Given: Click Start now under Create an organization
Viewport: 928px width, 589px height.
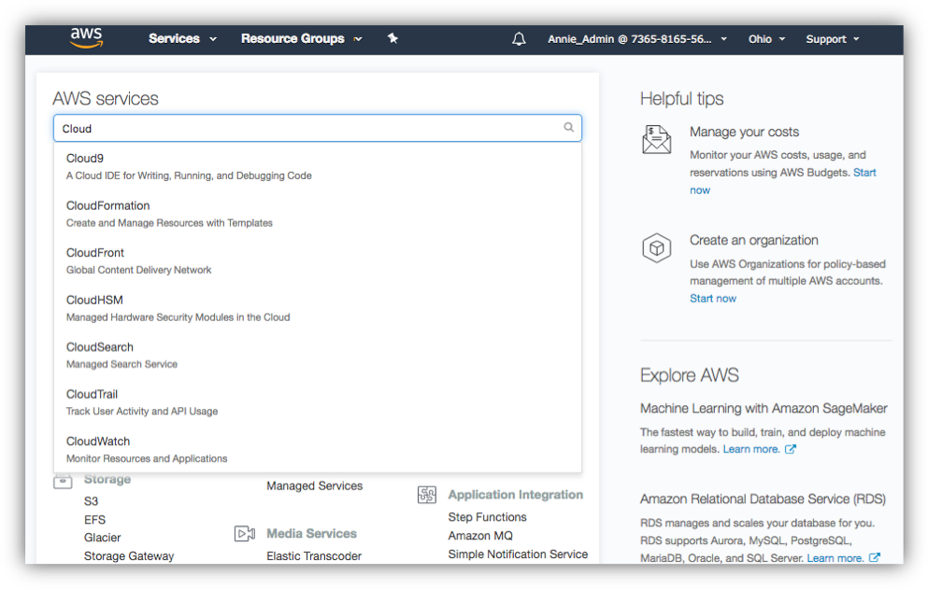Looking at the screenshot, I should click(712, 299).
